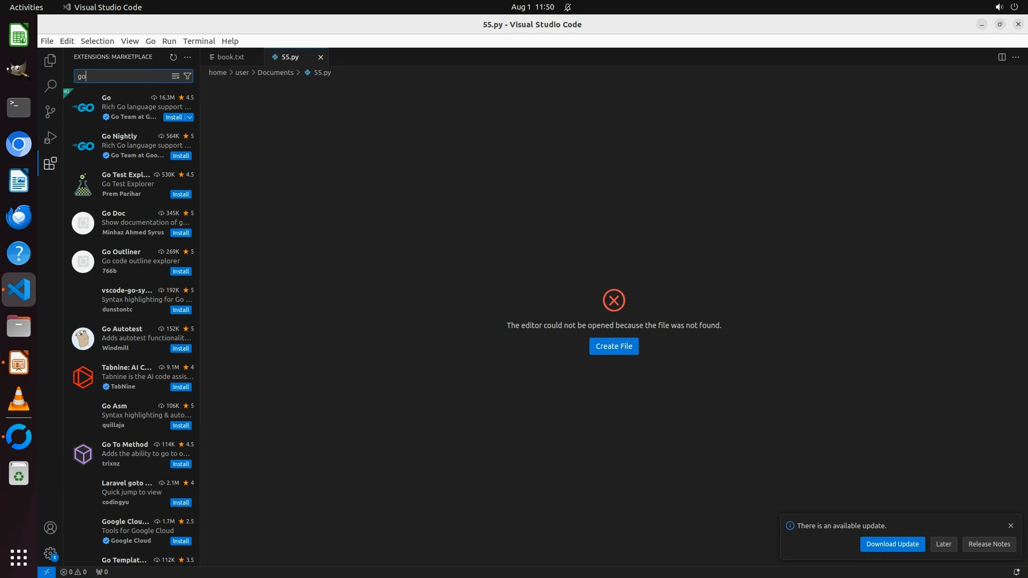Expand the Go extension Install dropdown arrow
Screen dimensions: 1028x578
point(190,117)
